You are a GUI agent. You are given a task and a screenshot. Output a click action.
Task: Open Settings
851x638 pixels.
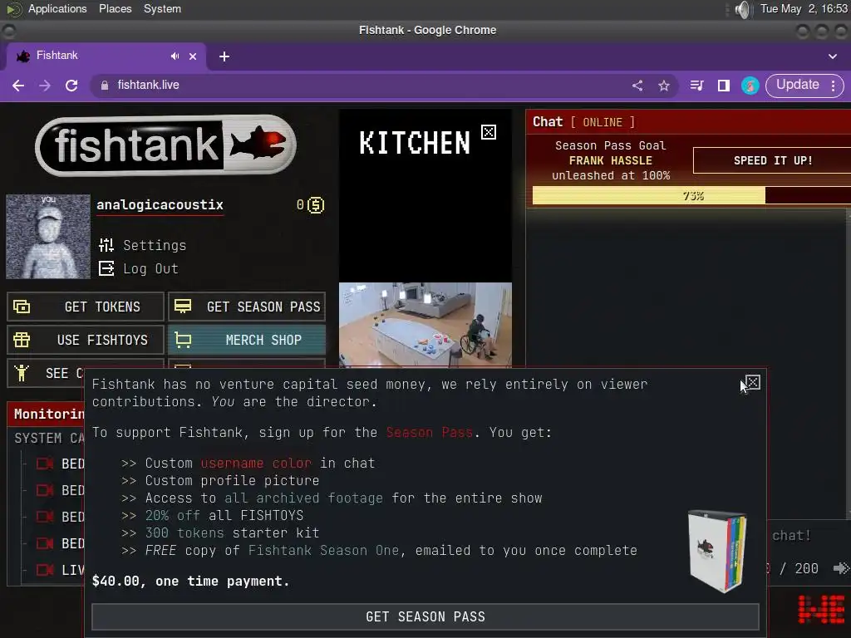[x=143, y=245]
